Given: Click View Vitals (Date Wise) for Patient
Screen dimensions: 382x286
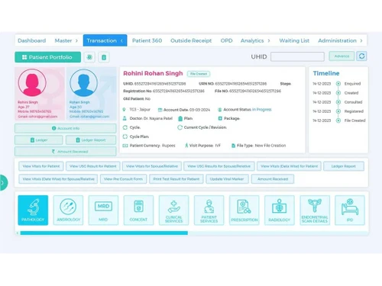Looking at the screenshot, I should [289, 166].
